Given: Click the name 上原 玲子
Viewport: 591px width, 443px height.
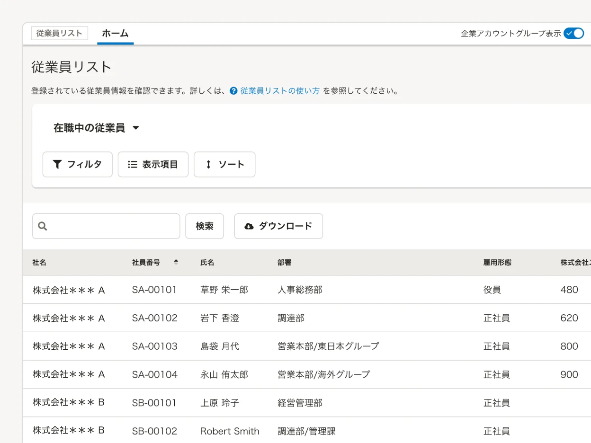Looking at the screenshot, I should [220, 403].
